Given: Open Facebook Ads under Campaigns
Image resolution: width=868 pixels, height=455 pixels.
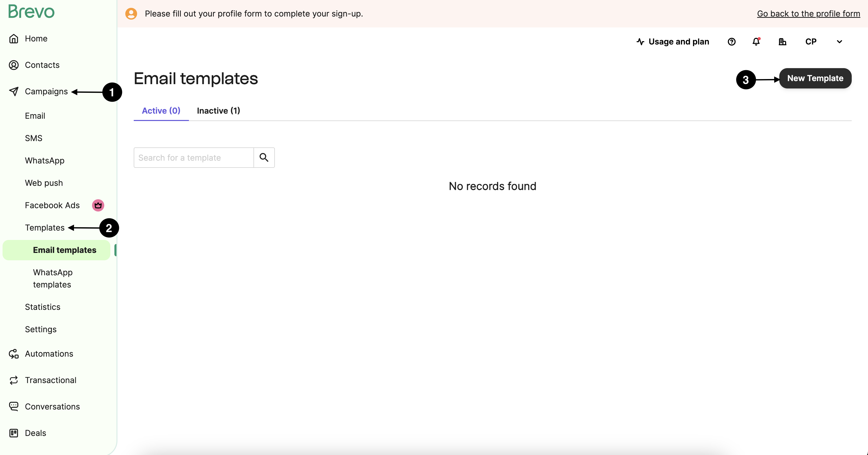Looking at the screenshot, I should click(52, 205).
